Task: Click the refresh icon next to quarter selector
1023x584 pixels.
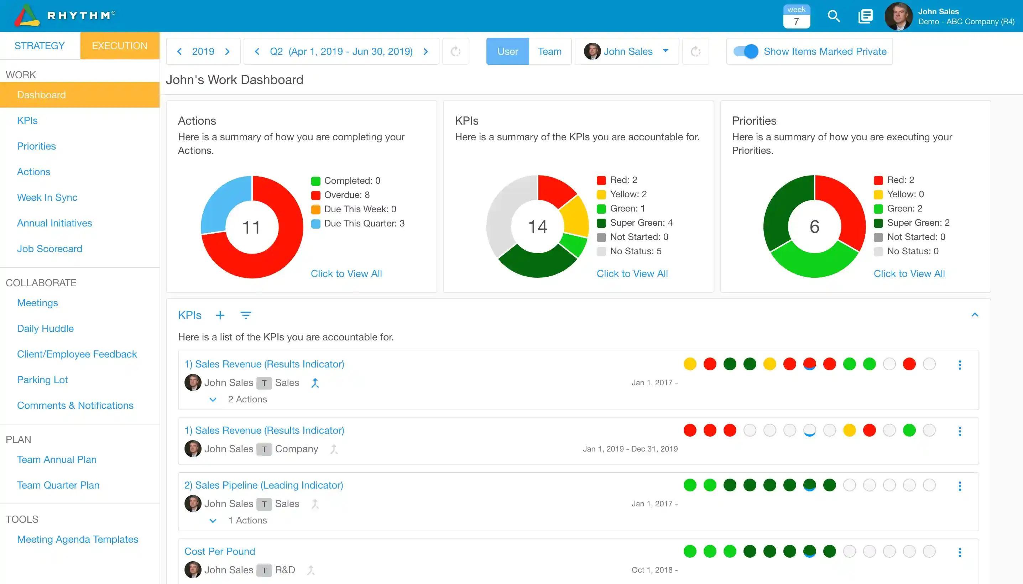Action: [x=456, y=51]
